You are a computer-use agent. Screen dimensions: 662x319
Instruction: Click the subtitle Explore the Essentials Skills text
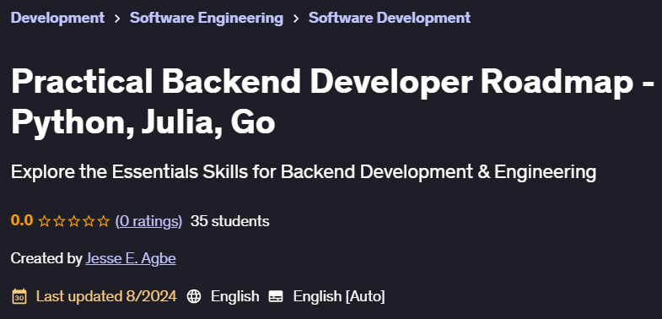[x=303, y=172]
